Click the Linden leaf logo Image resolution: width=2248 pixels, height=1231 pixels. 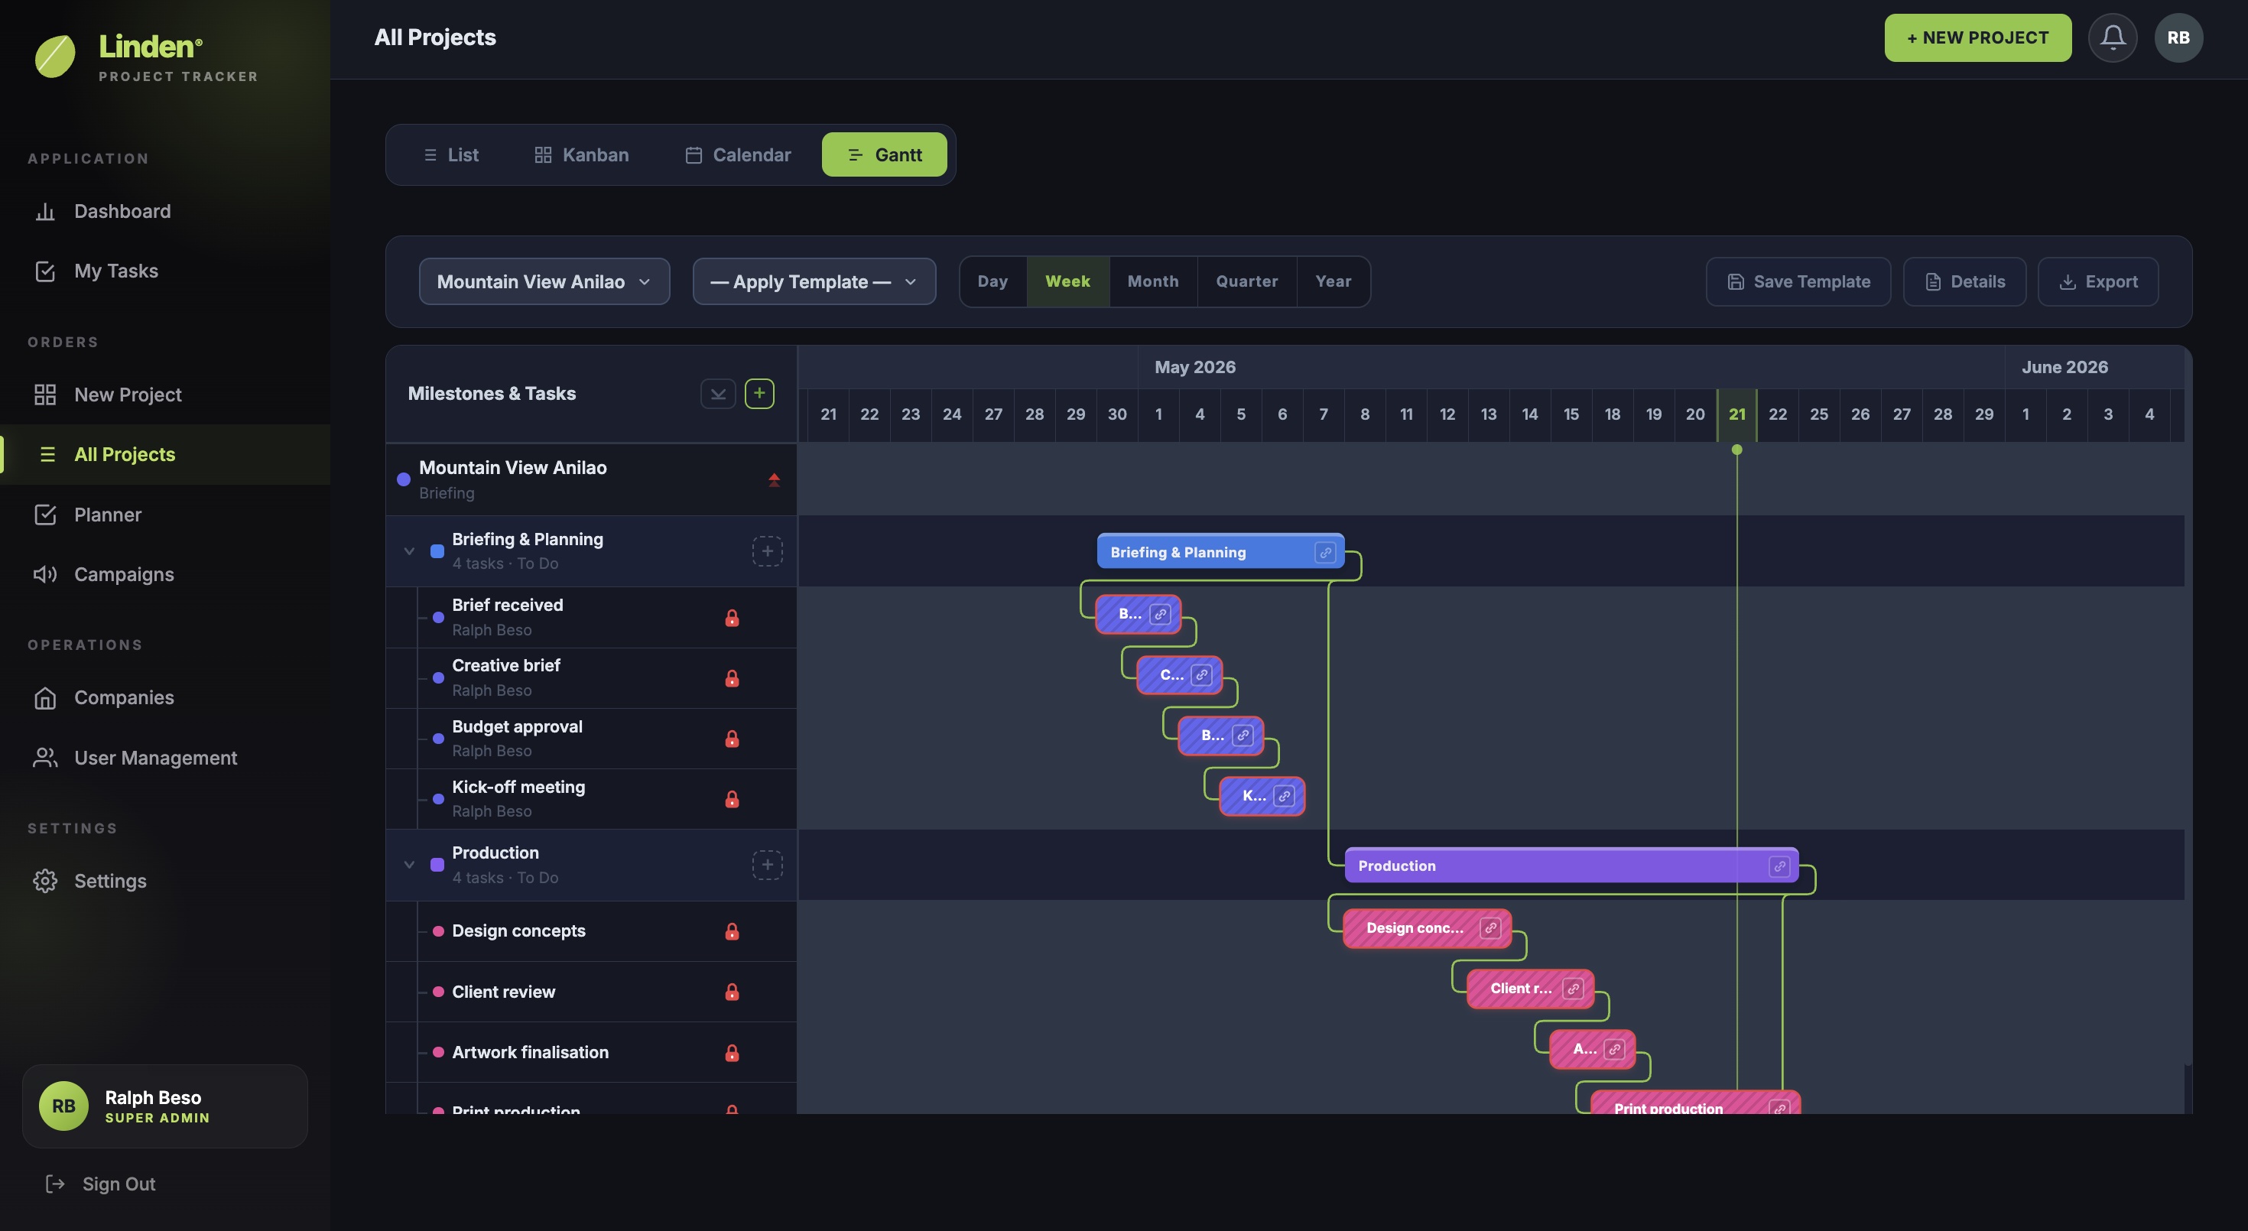[55, 56]
